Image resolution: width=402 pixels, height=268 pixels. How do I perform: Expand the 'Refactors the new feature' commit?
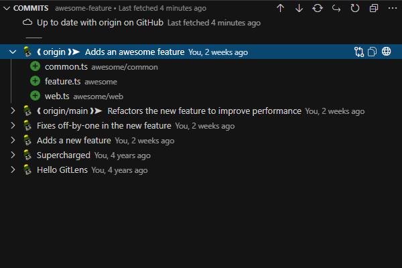(13, 111)
